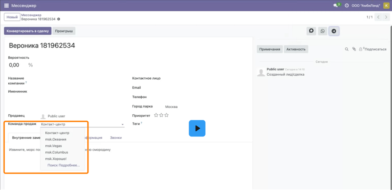The image size is (392, 190).
Task: Choose msk.Columbus in the sales team list
Action: click(x=57, y=152)
